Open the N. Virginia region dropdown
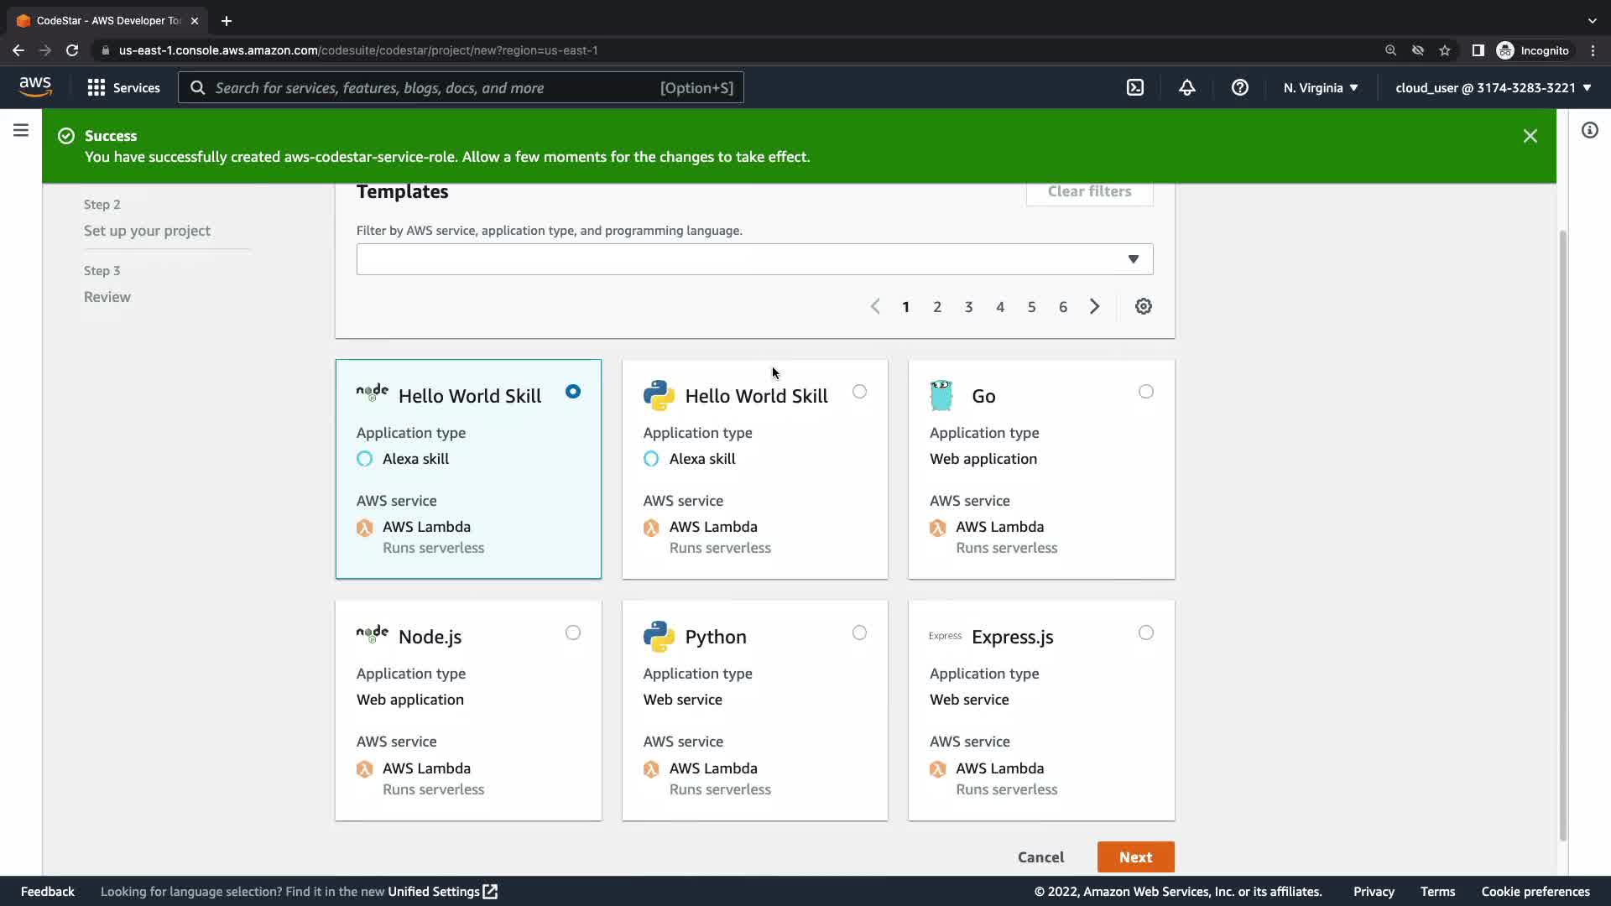This screenshot has height=906, width=1611. pos(1320,87)
